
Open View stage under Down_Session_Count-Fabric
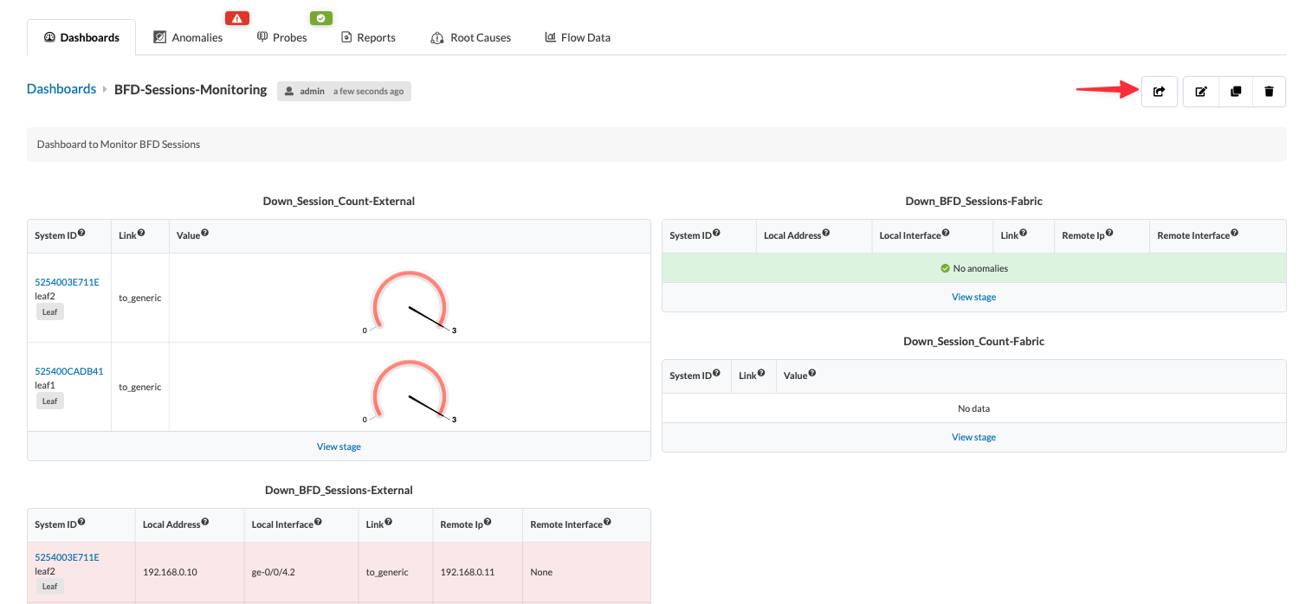[973, 437]
